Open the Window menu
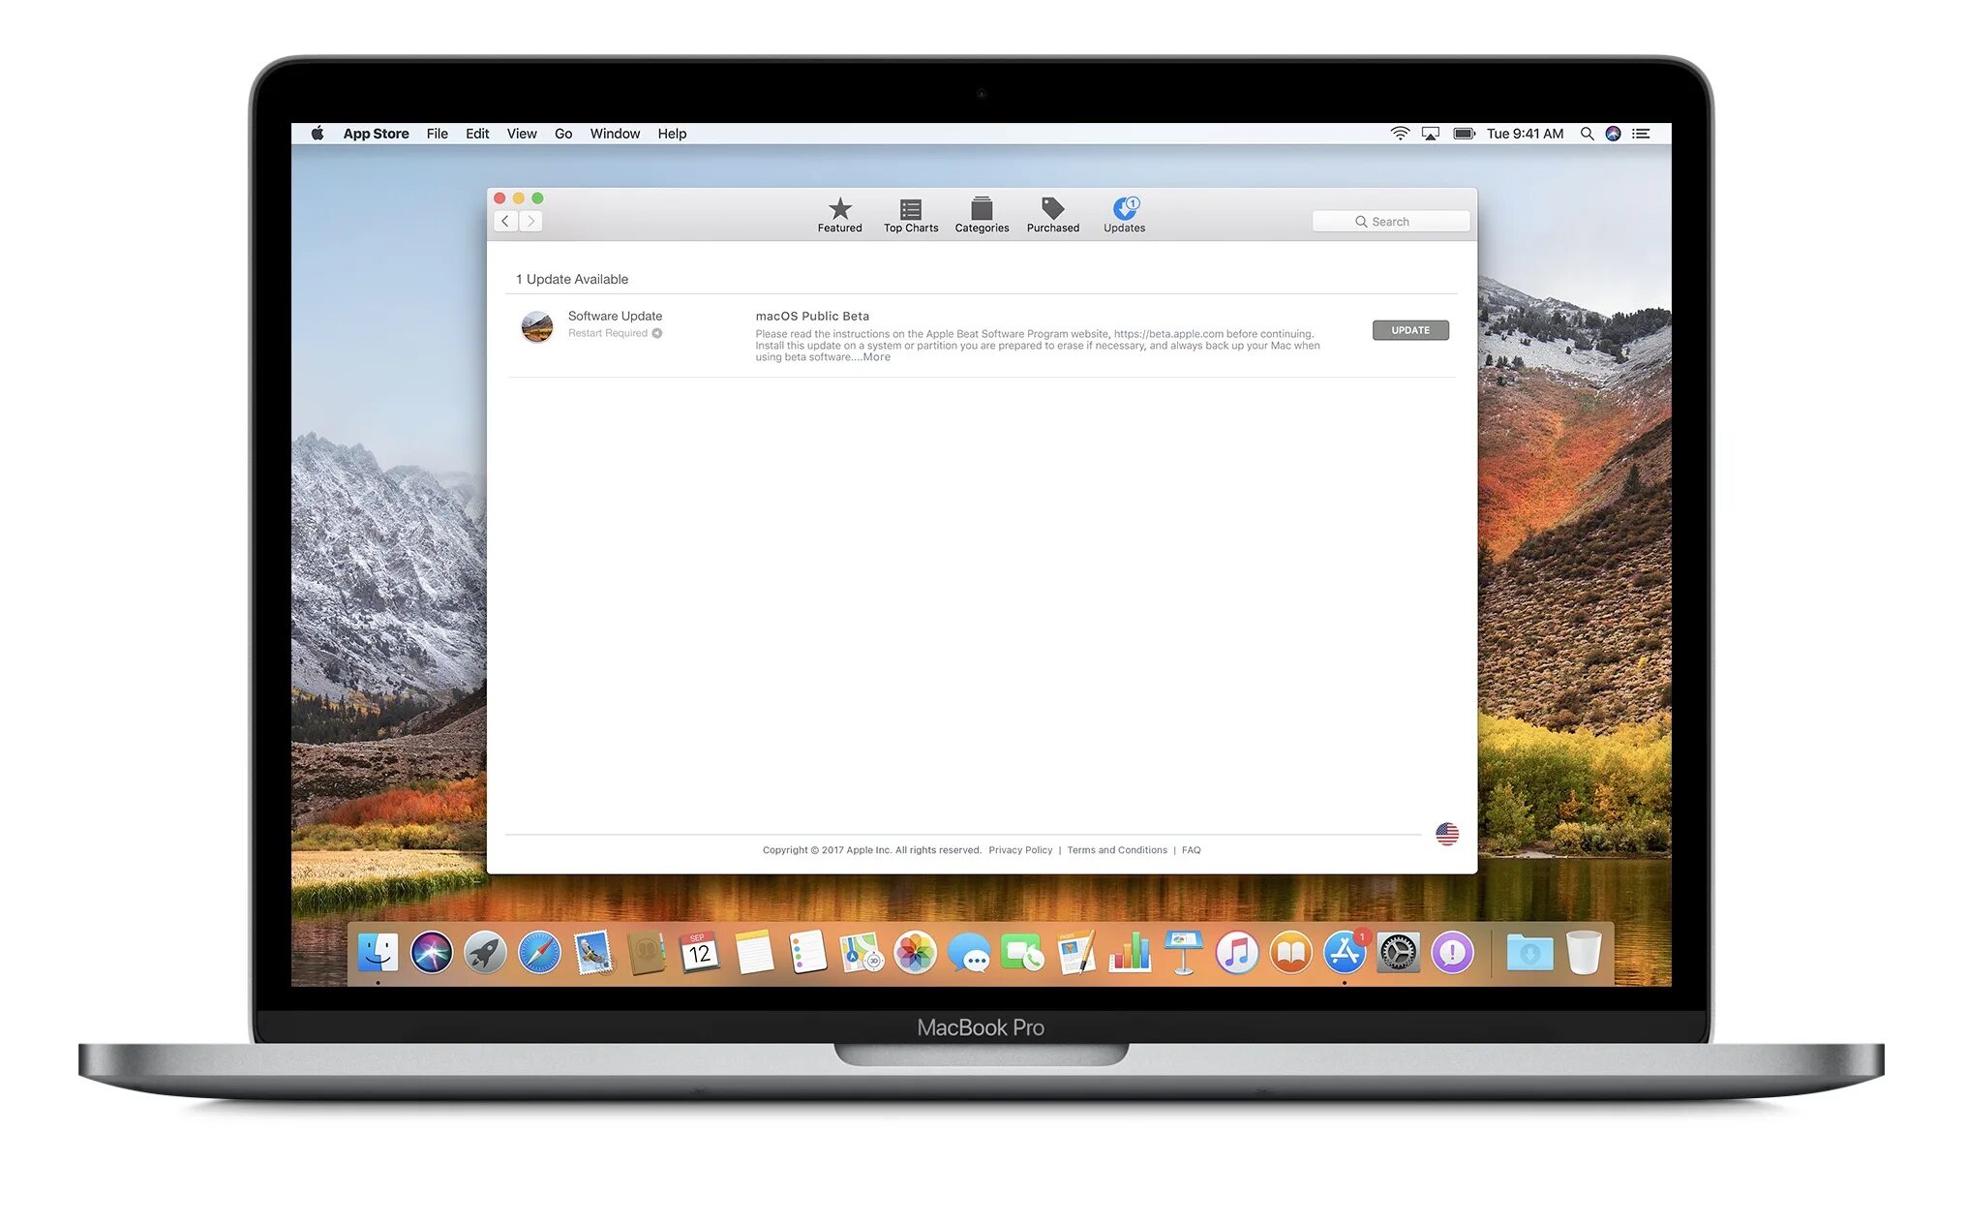This screenshot has width=1967, height=1224. coord(614,133)
